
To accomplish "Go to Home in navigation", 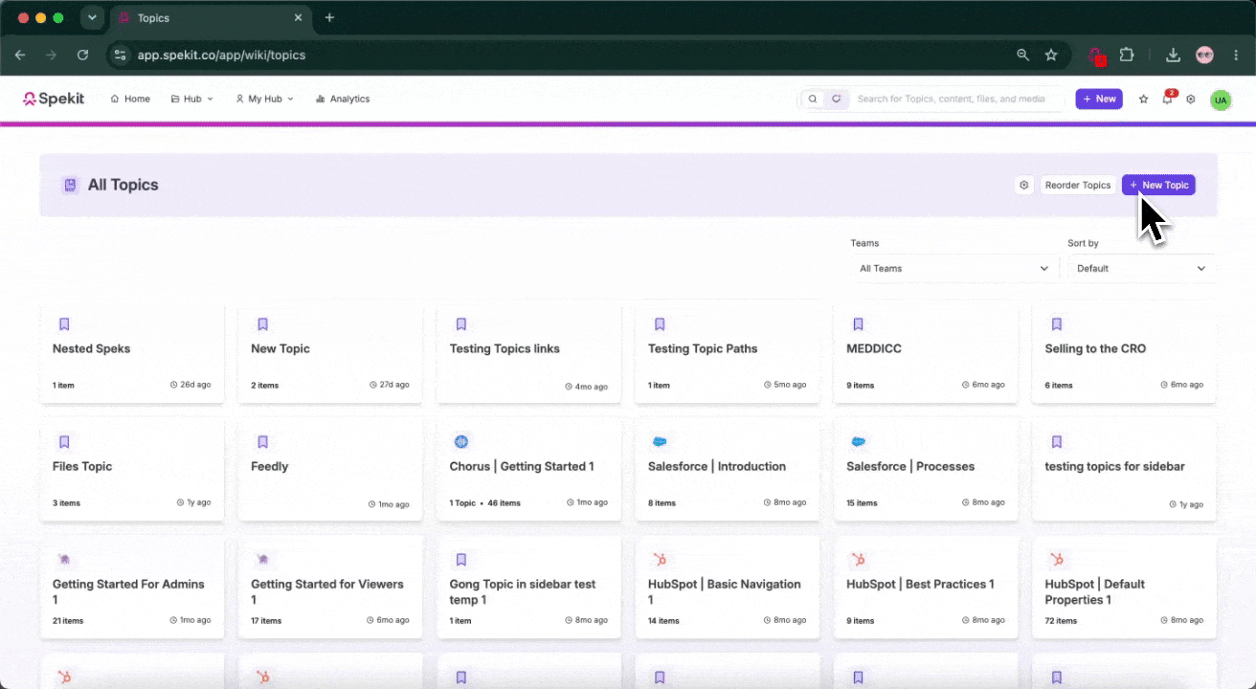I will [130, 99].
